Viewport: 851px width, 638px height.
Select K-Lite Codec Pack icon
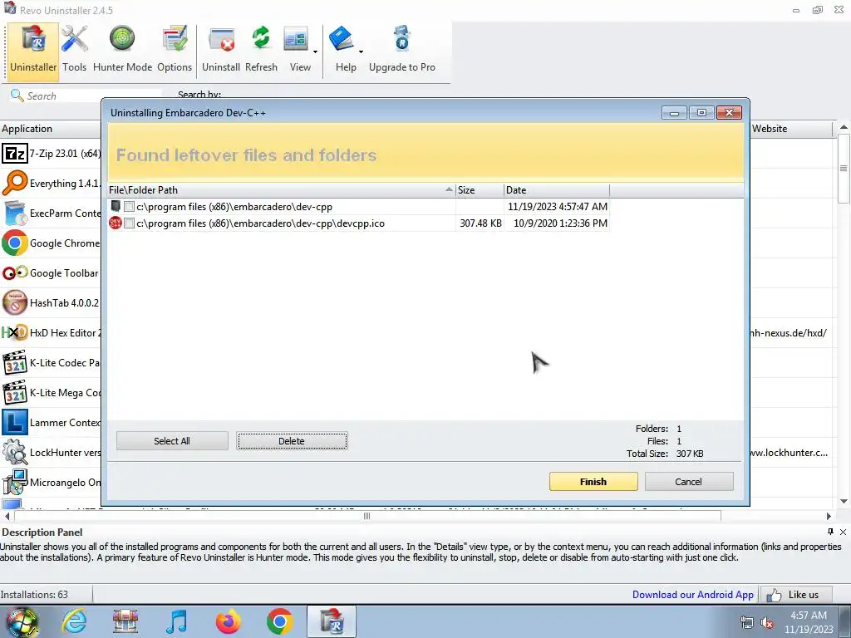click(x=15, y=362)
